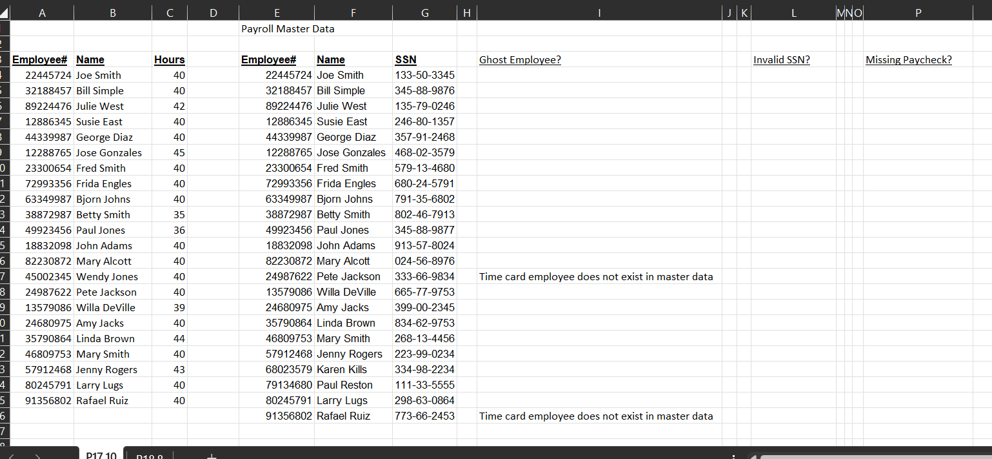Select Pete Jackson's SSN cell 333-66-9834
Screen dimensions: 992x459
[424, 276]
